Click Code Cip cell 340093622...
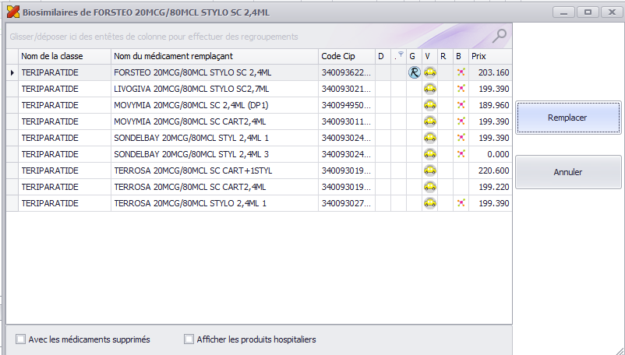The width and height of the screenshot is (625, 355). pyautogui.click(x=346, y=72)
